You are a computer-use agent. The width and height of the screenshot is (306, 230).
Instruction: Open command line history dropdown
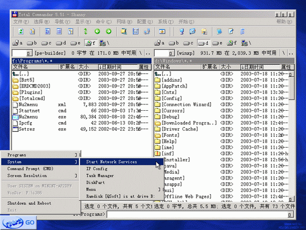tap(290, 215)
